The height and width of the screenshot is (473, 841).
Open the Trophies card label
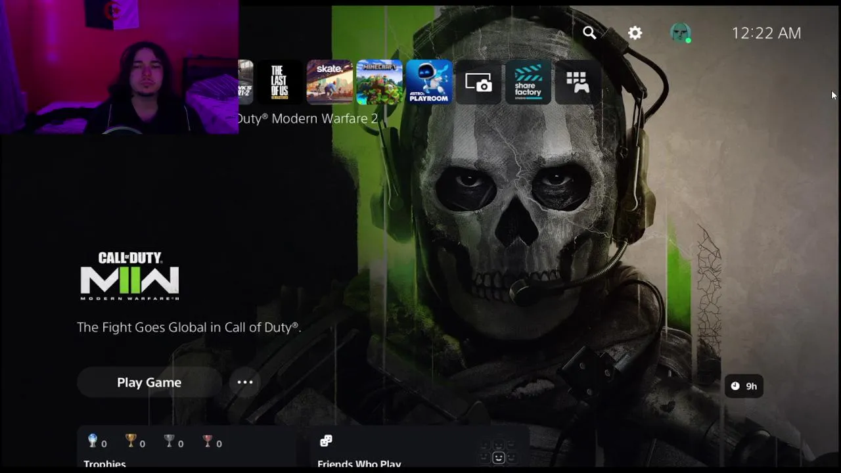tap(104, 464)
